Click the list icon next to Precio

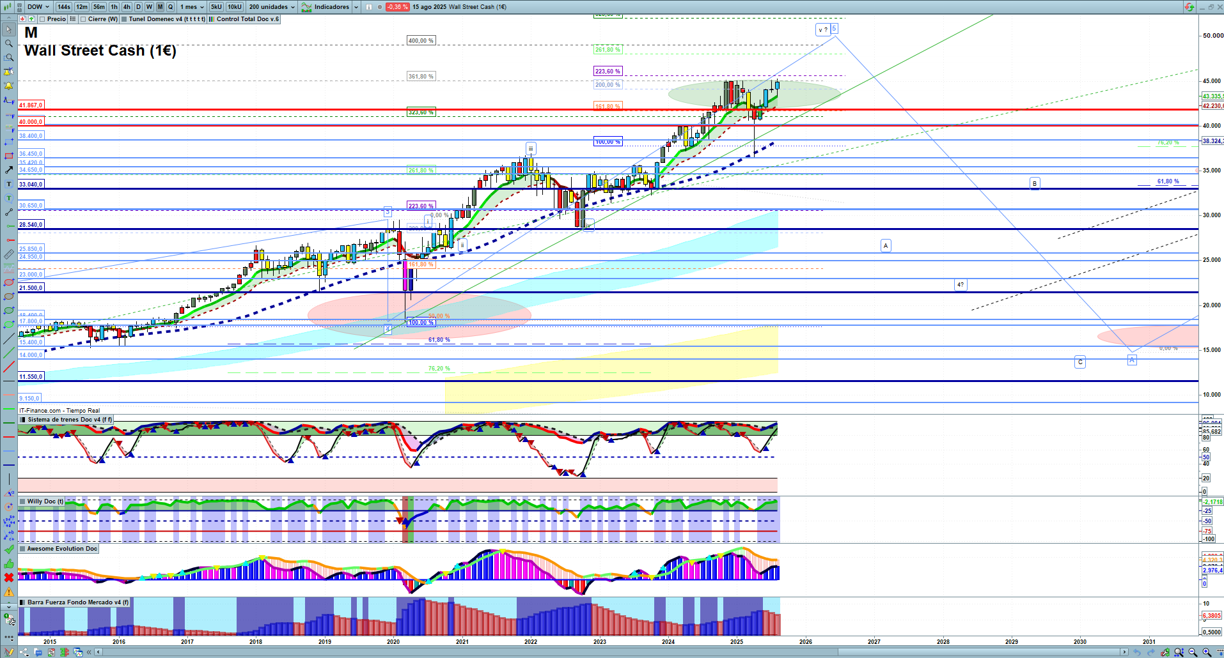[73, 19]
